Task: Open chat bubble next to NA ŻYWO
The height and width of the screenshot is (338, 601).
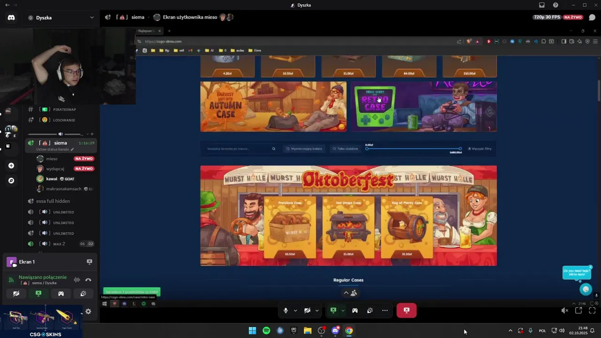Action: coord(592,17)
